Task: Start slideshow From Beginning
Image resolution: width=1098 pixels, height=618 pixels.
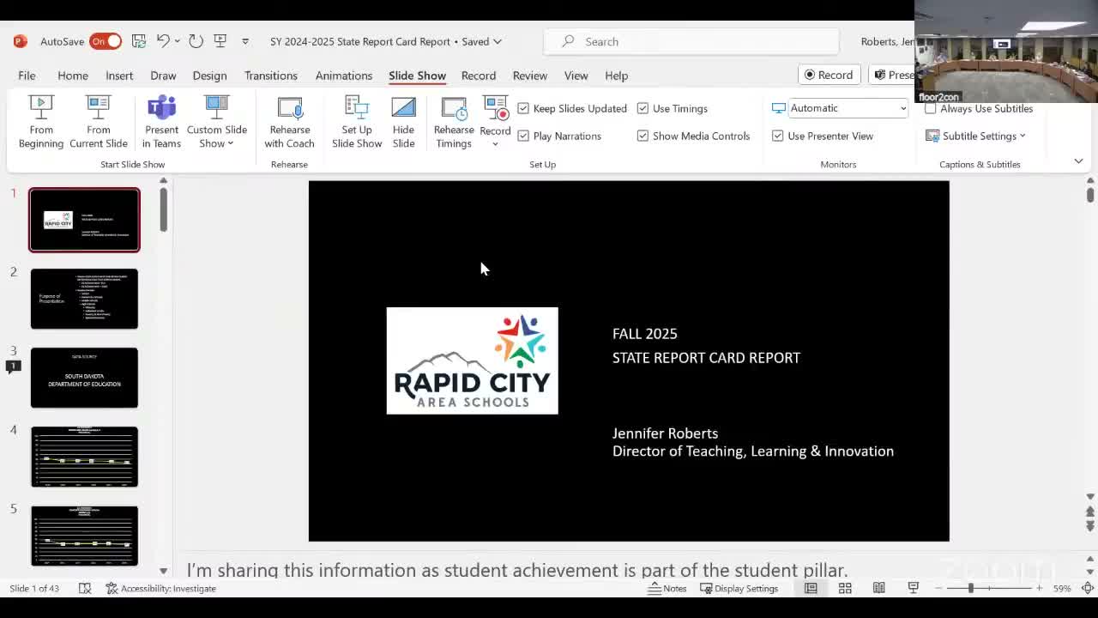Action: click(40, 120)
